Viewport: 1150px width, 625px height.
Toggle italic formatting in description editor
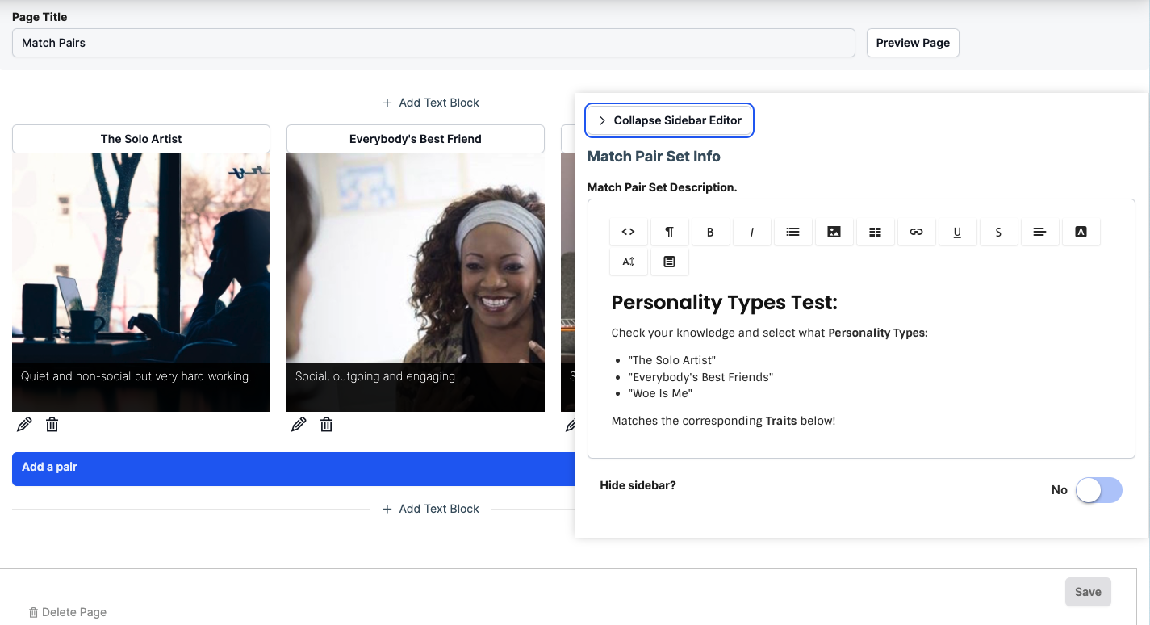click(x=751, y=232)
